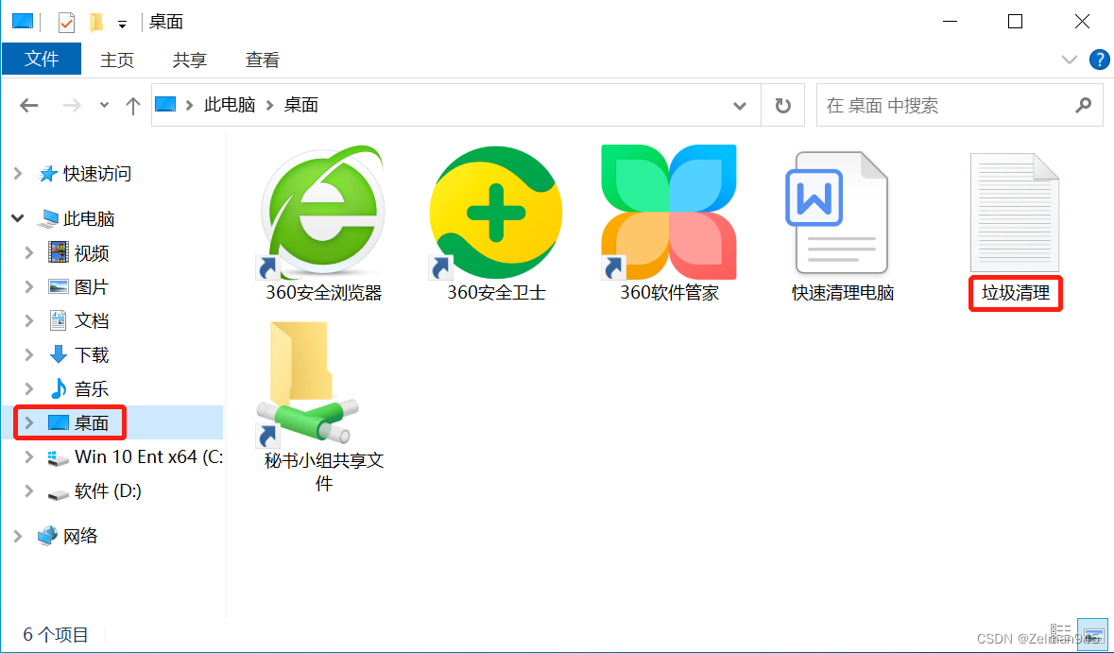The height and width of the screenshot is (653, 1114).
Task: Open the 360安全浏览器 shortcut icon
Action: (x=322, y=212)
